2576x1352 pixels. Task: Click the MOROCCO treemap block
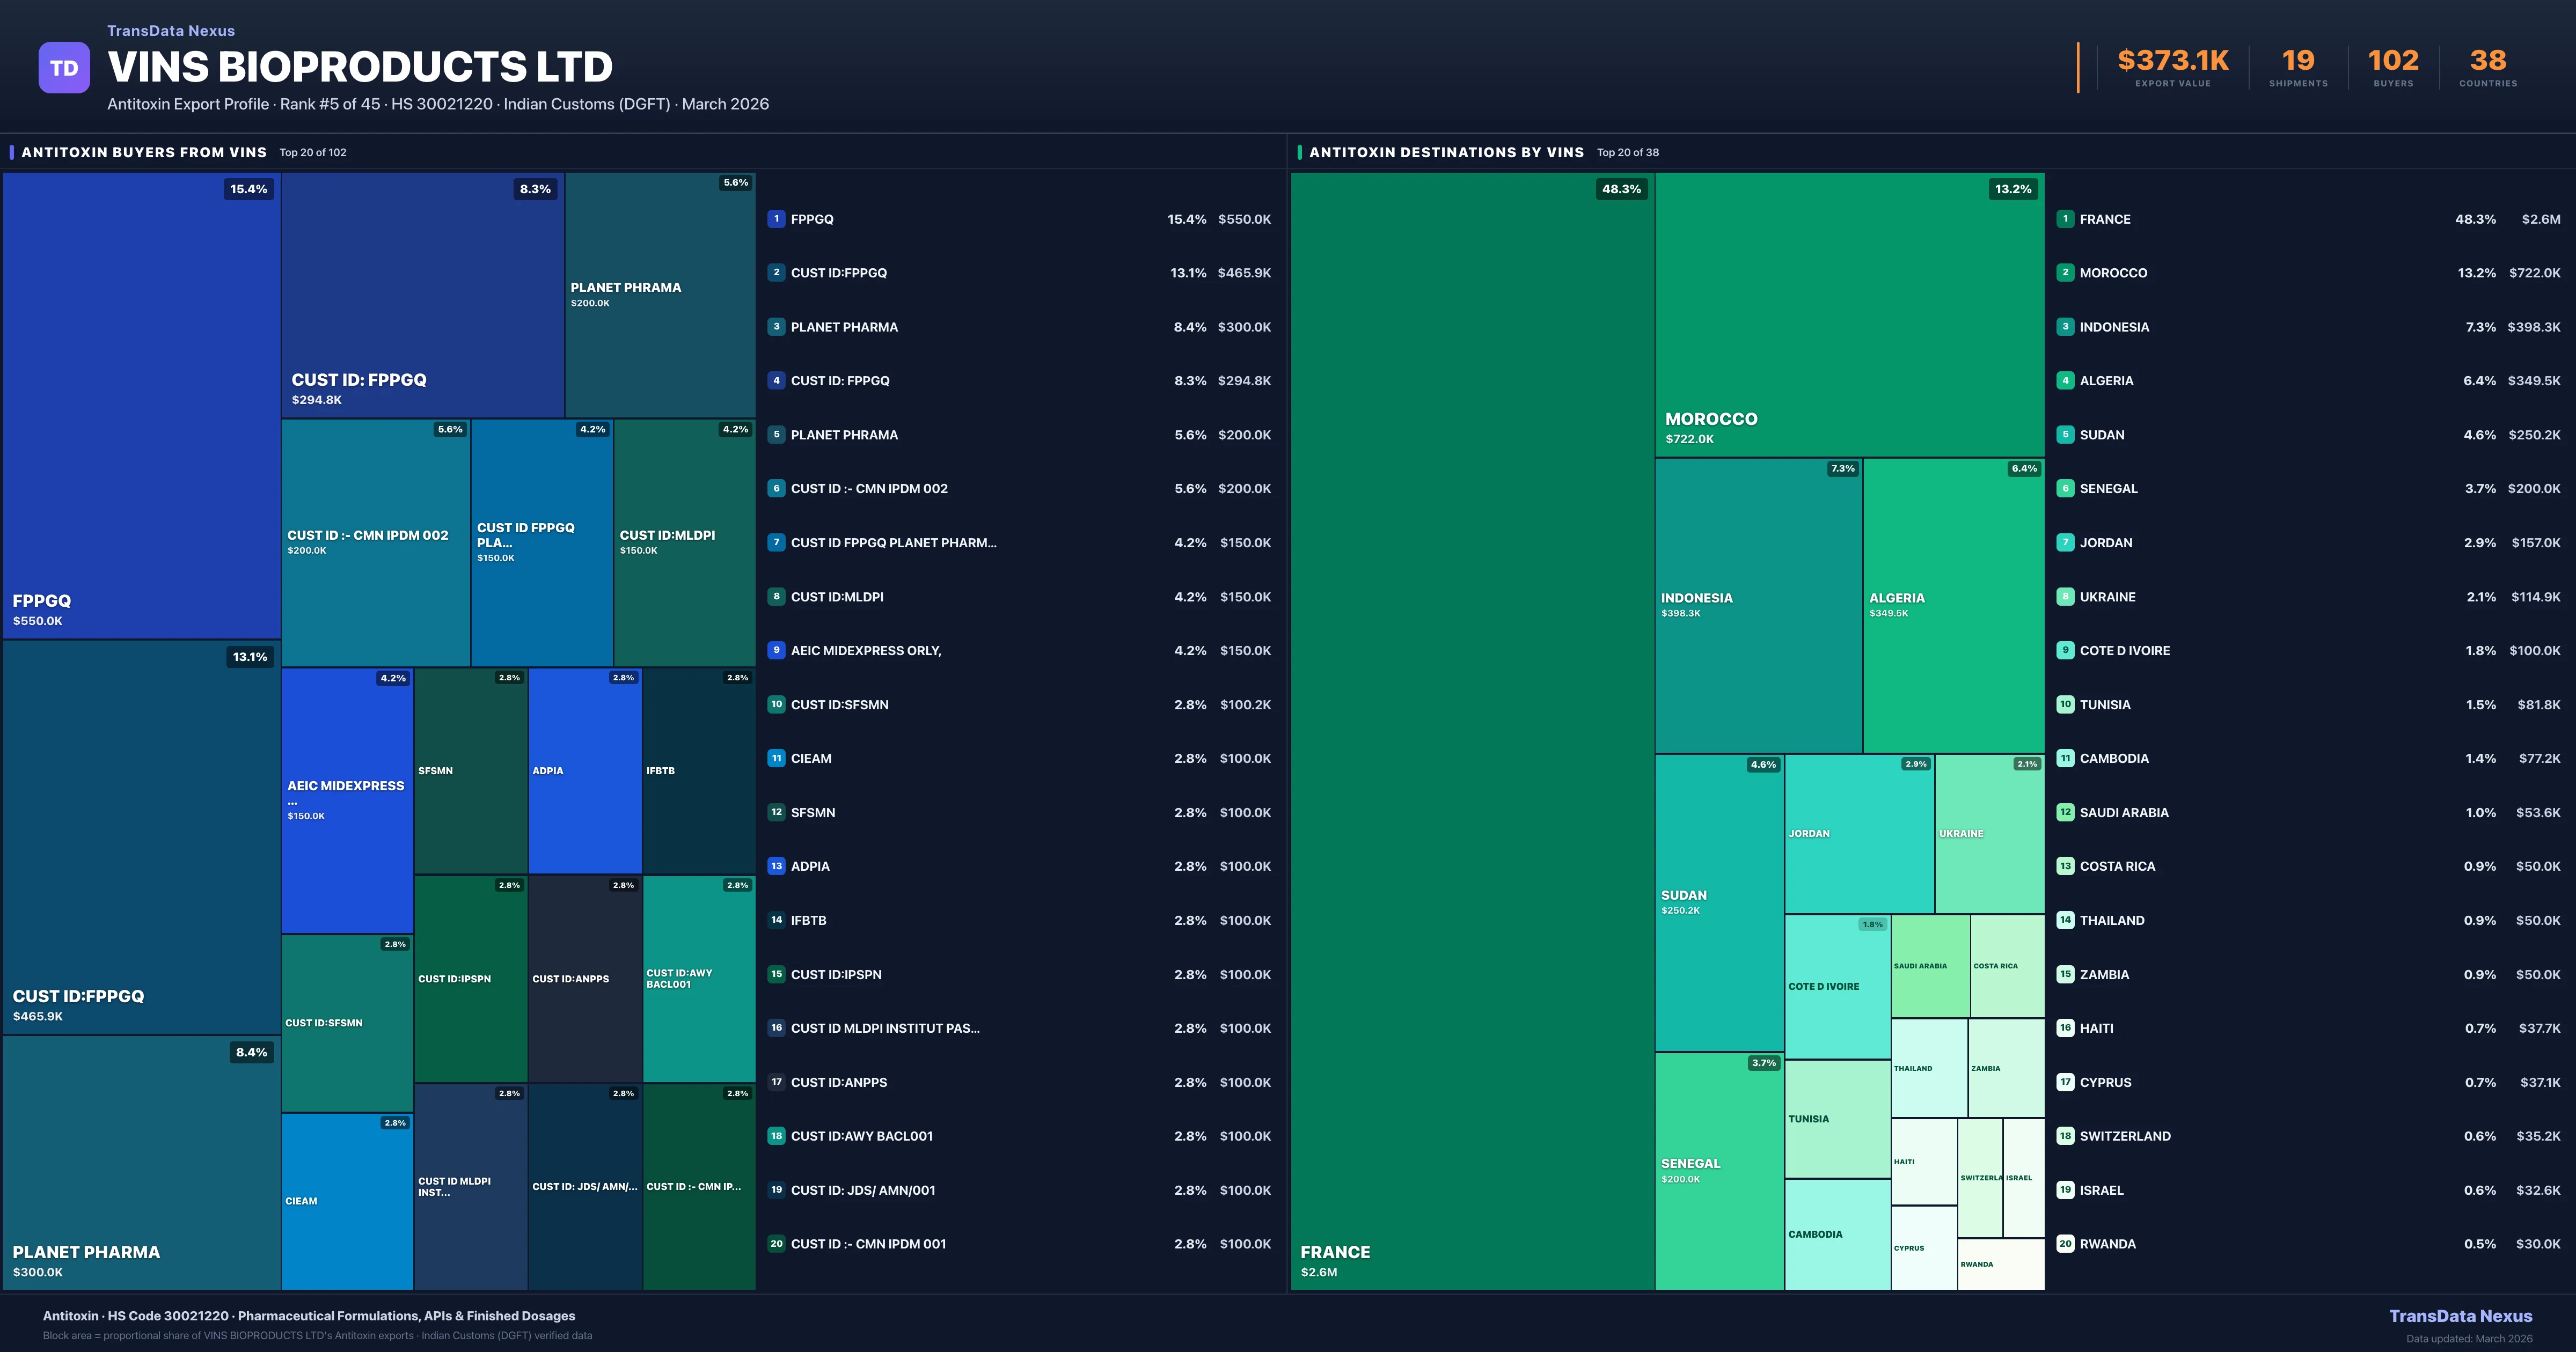(x=1849, y=320)
